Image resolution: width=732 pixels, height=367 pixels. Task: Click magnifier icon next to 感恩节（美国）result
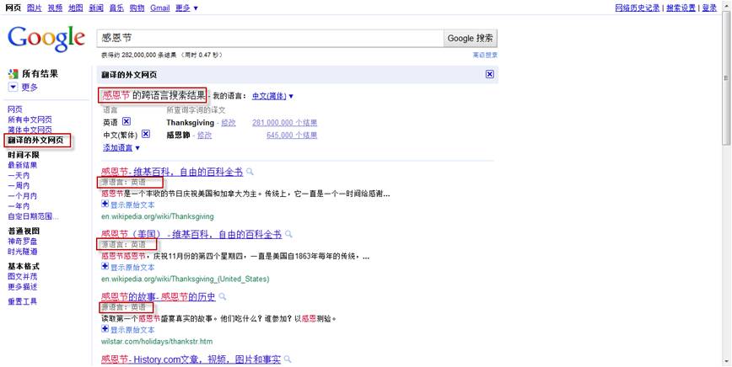pyautogui.click(x=289, y=234)
